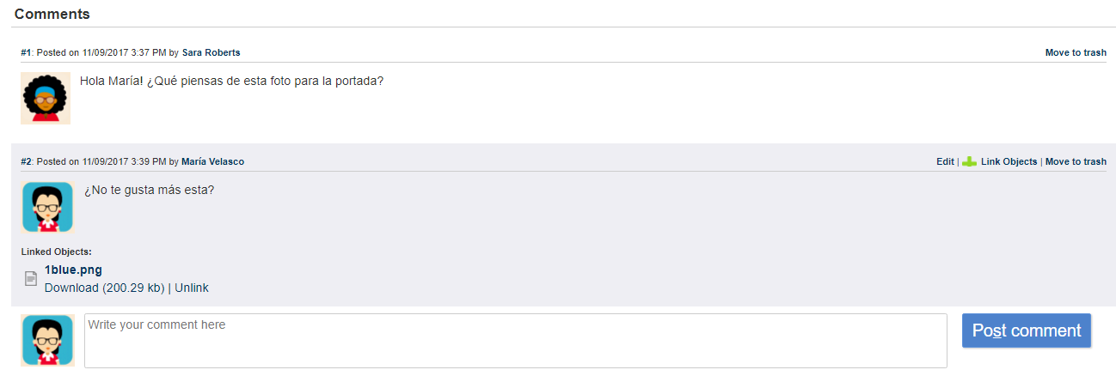This screenshot has height=382, width=1116.
Task: Move Sara Roberts' comment to trash
Action: coord(1076,52)
